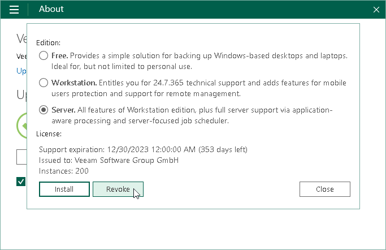Click the 'License:' section label

click(x=49, y=134)
